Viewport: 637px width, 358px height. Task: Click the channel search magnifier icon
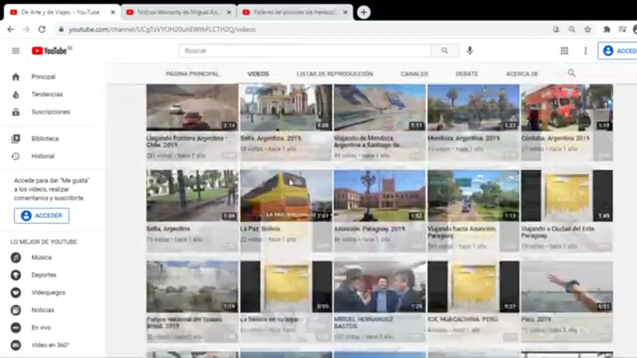tap(571, 73)
